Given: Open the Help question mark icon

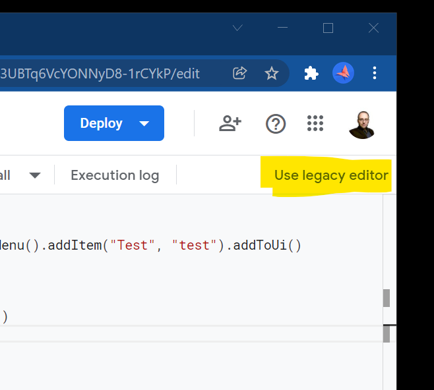Looking at the screenshot, I should point(276,124).
